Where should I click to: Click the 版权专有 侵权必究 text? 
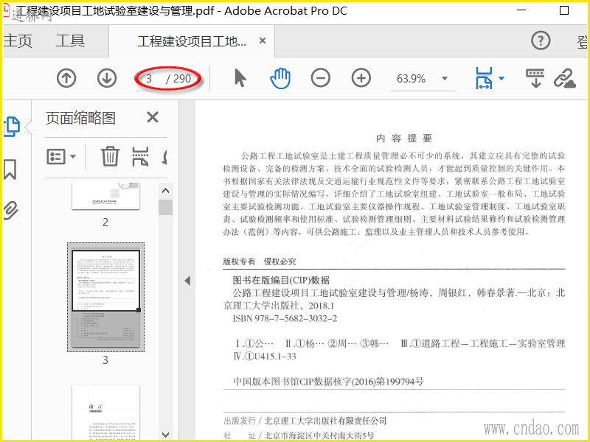point(260,262)
